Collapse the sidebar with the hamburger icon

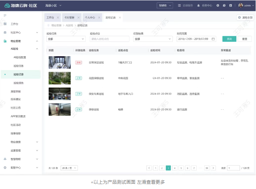tap(5, 15)
